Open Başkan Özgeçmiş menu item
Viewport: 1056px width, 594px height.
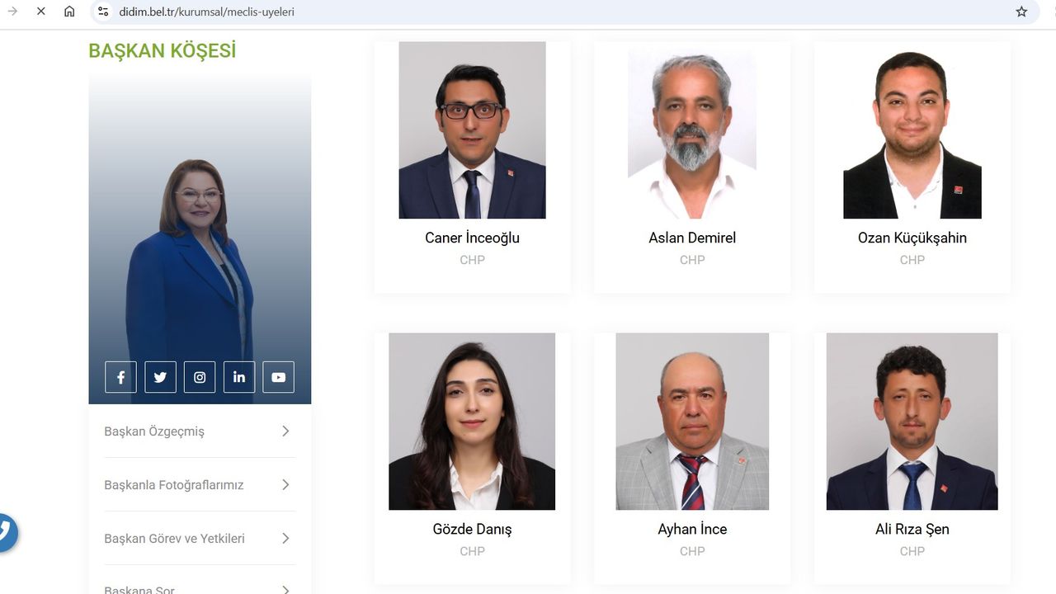154,431
